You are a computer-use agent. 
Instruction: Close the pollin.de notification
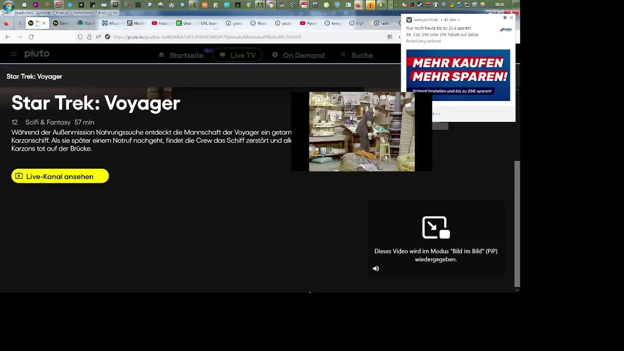pos(511,18)
